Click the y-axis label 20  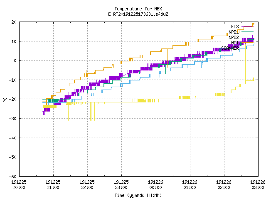[x=14, y=22]
